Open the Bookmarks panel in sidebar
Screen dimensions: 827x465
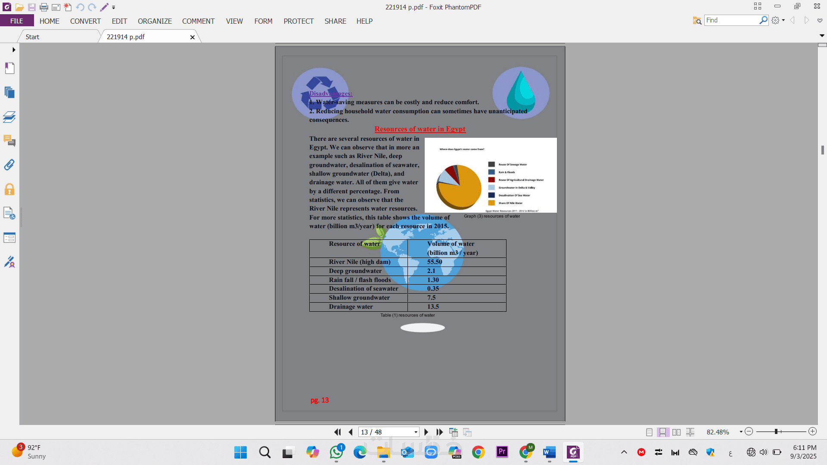pos(9,68)
